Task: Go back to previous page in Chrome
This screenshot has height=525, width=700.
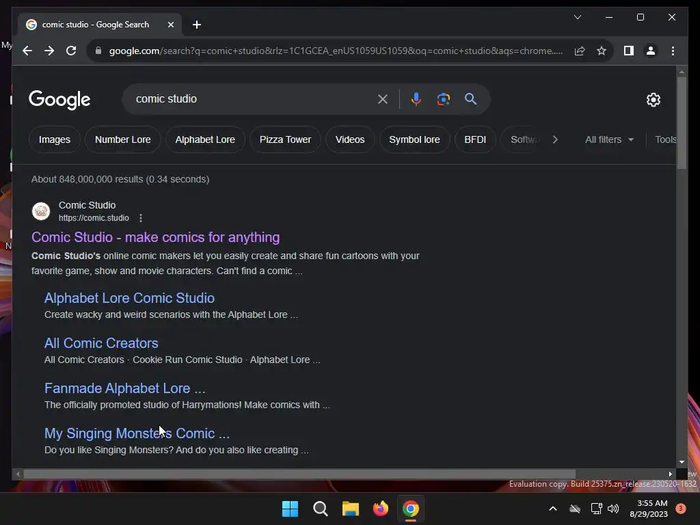Action: pos(27,51)
